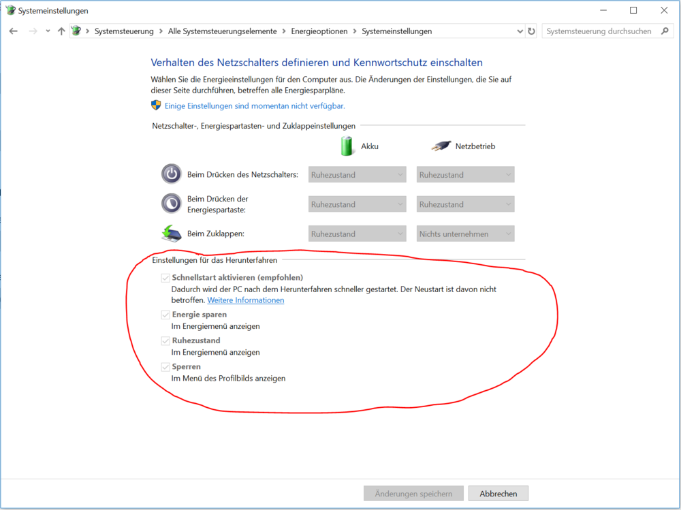The width and height of the screenshot is (681, 510).
Task: Click the refresh button in address bar
Action: click(531, 31)
